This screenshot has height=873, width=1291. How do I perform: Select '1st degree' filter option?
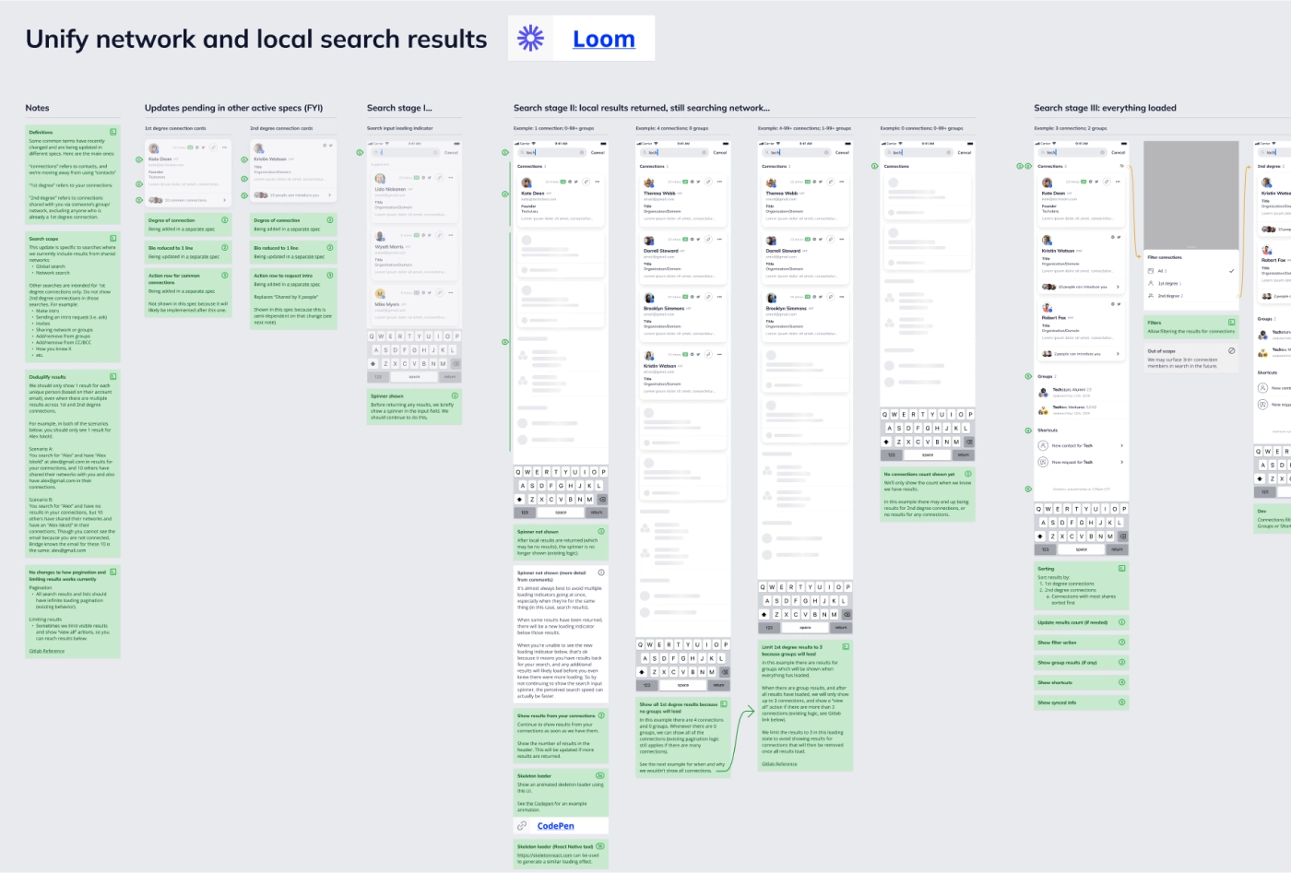pos(1168,284)
